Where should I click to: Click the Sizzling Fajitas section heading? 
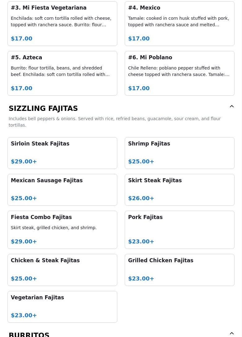(43, 109)
